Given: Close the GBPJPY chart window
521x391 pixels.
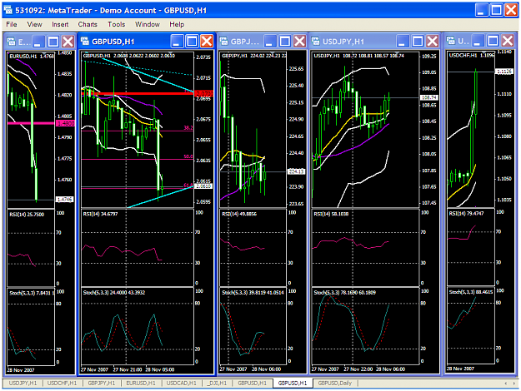Looking at the screenshot, I should pyautogui.click(x=300, y=42).
